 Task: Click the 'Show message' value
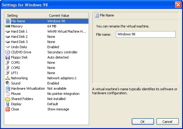[58, 109]
